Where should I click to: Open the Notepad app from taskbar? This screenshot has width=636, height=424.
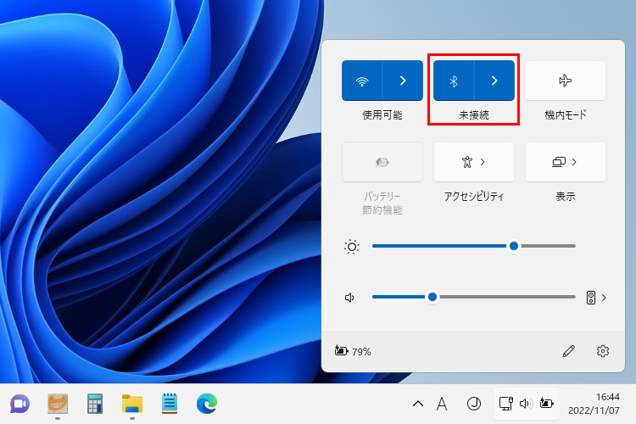pyautogui.click(x=169, y=403)
